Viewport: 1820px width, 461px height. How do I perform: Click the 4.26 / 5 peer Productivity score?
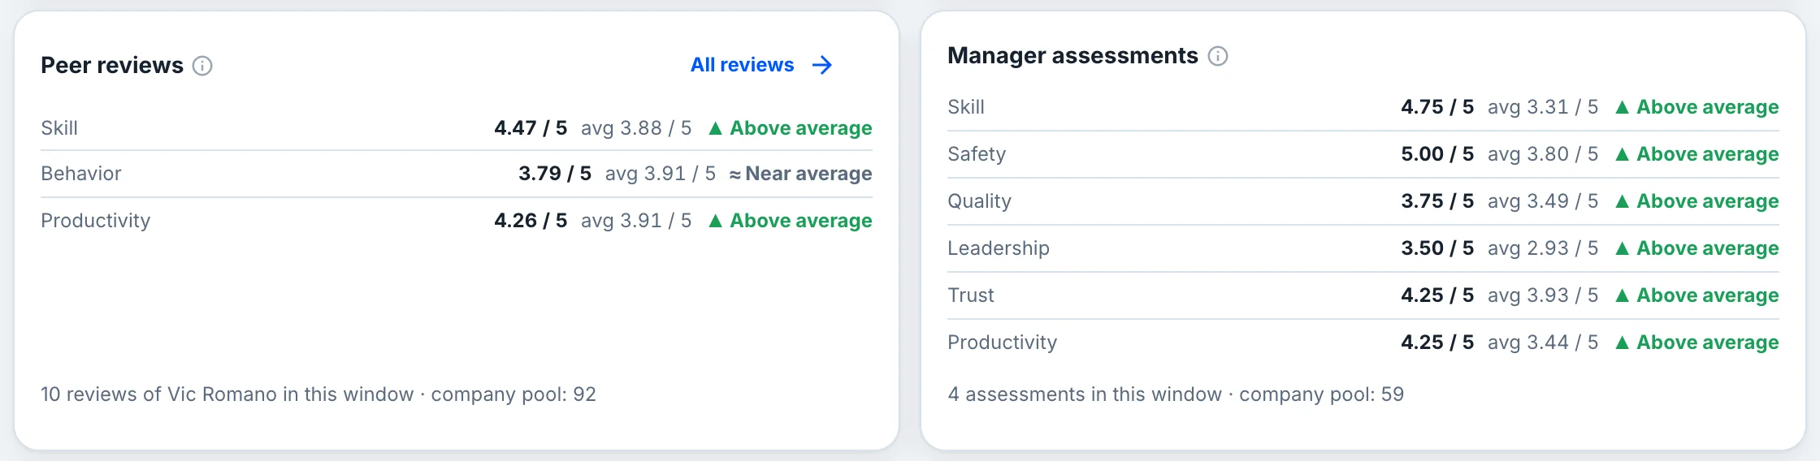coord(531,221)
